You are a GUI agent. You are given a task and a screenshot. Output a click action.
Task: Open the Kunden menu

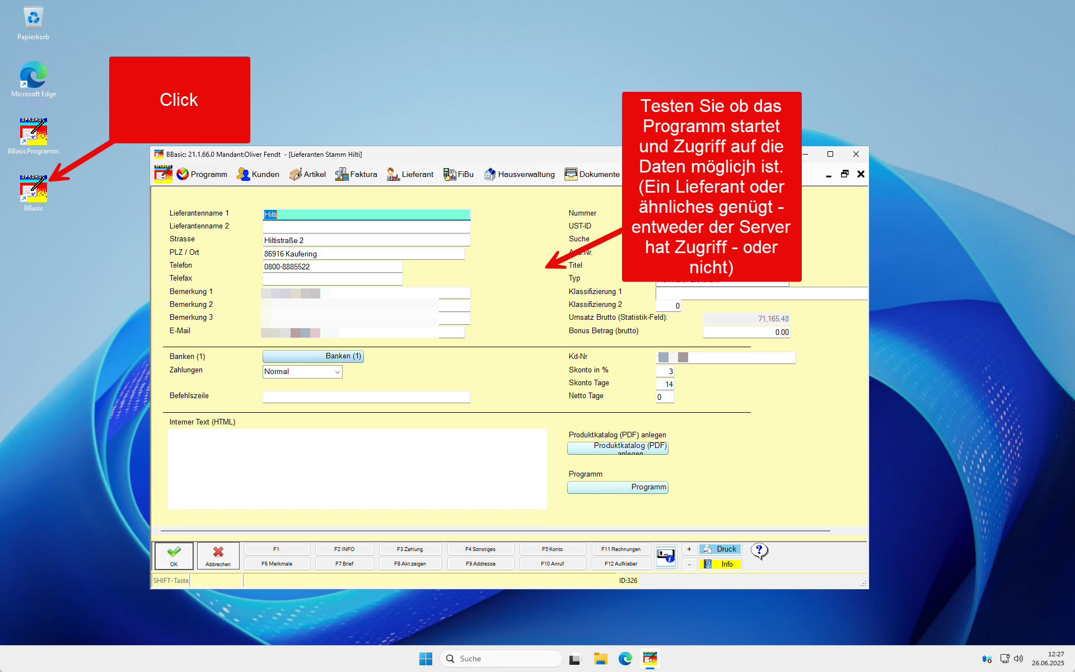258,174
